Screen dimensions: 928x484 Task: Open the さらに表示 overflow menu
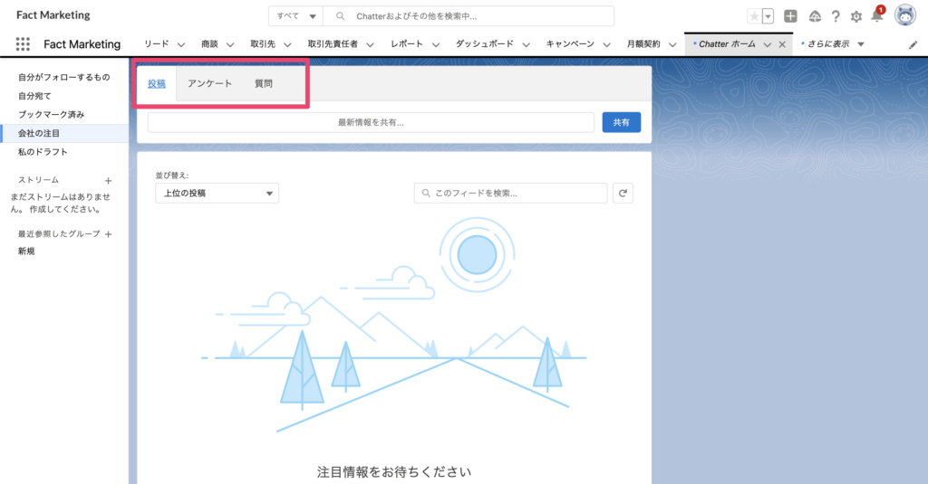tap(833, 43)
